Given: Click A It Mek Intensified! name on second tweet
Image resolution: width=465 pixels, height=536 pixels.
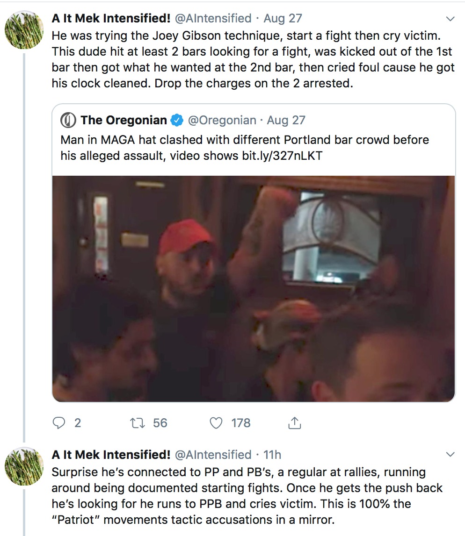Looking at the screenshot, I should pos(111,455).
